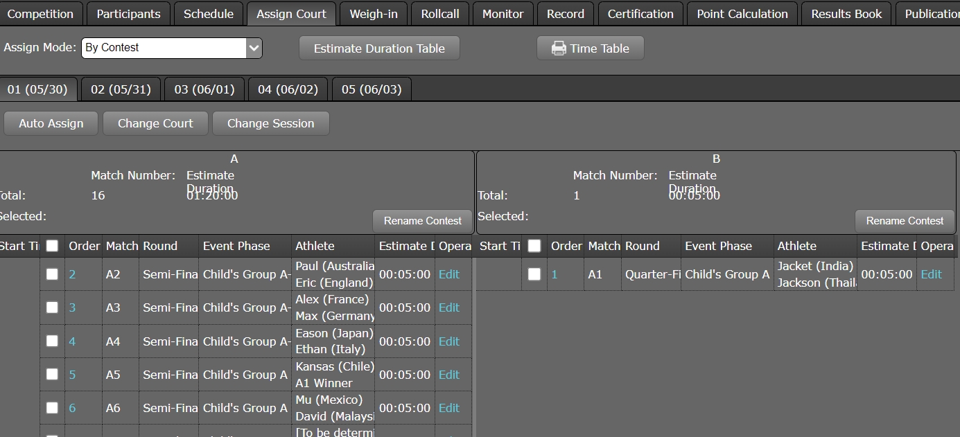
Task: Click the printer icon on Time Table
Action: 558,48
